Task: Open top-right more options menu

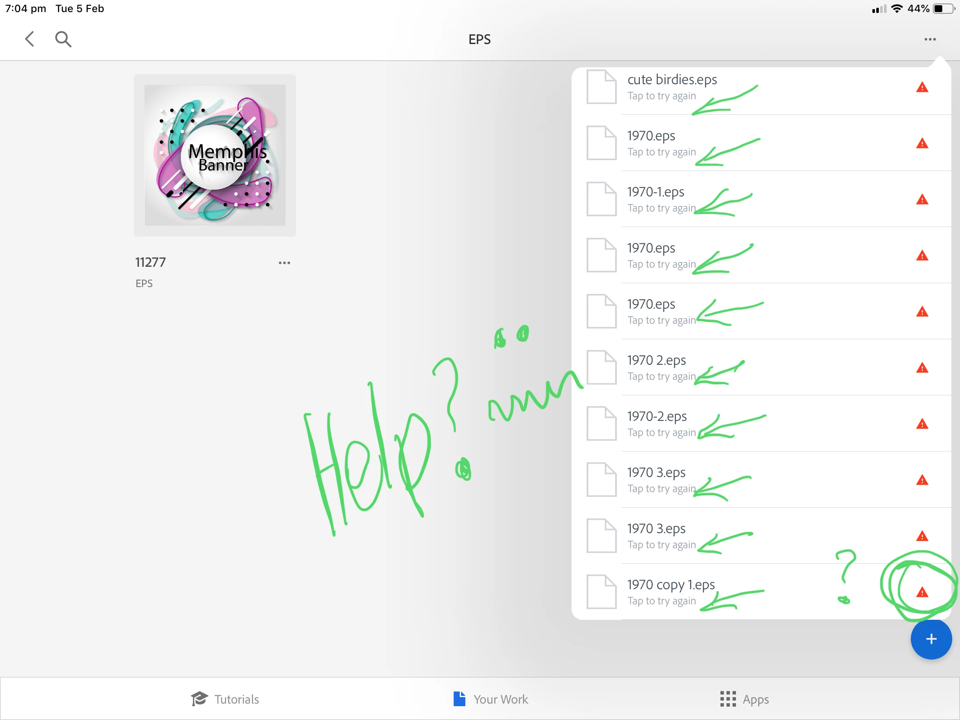Action: [930, 39]
